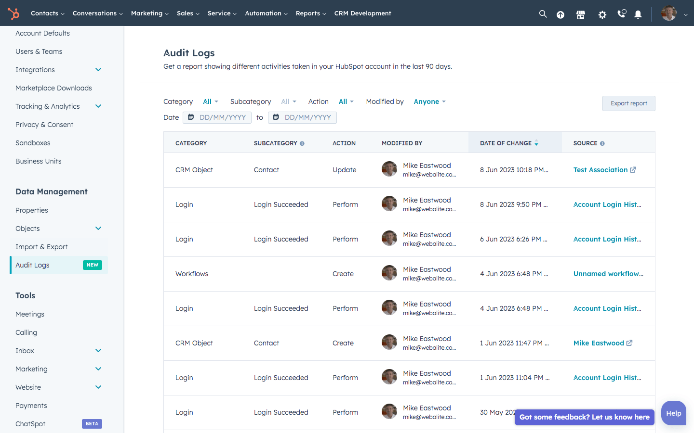
Task: Click the end date DD/MM/YYYY field
Action: 302,117
